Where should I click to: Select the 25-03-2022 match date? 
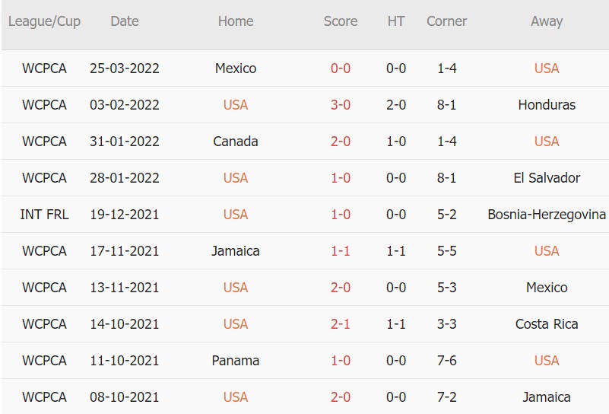tap(125, 68)
